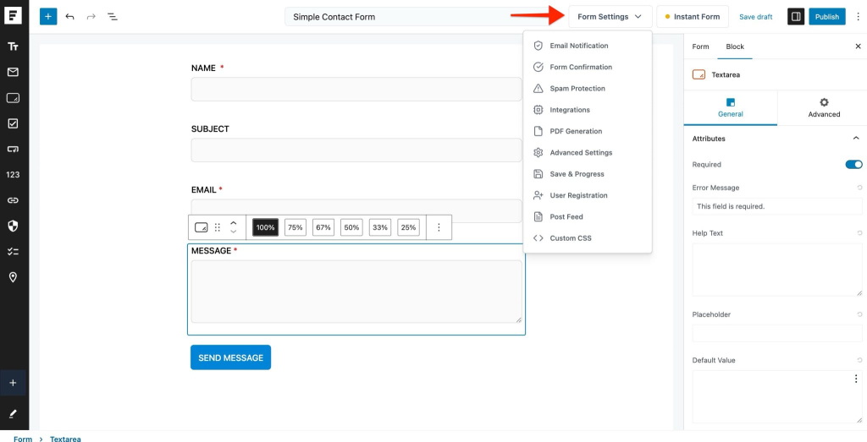
Task: Set block width to 67%
Action: point(323,227)
